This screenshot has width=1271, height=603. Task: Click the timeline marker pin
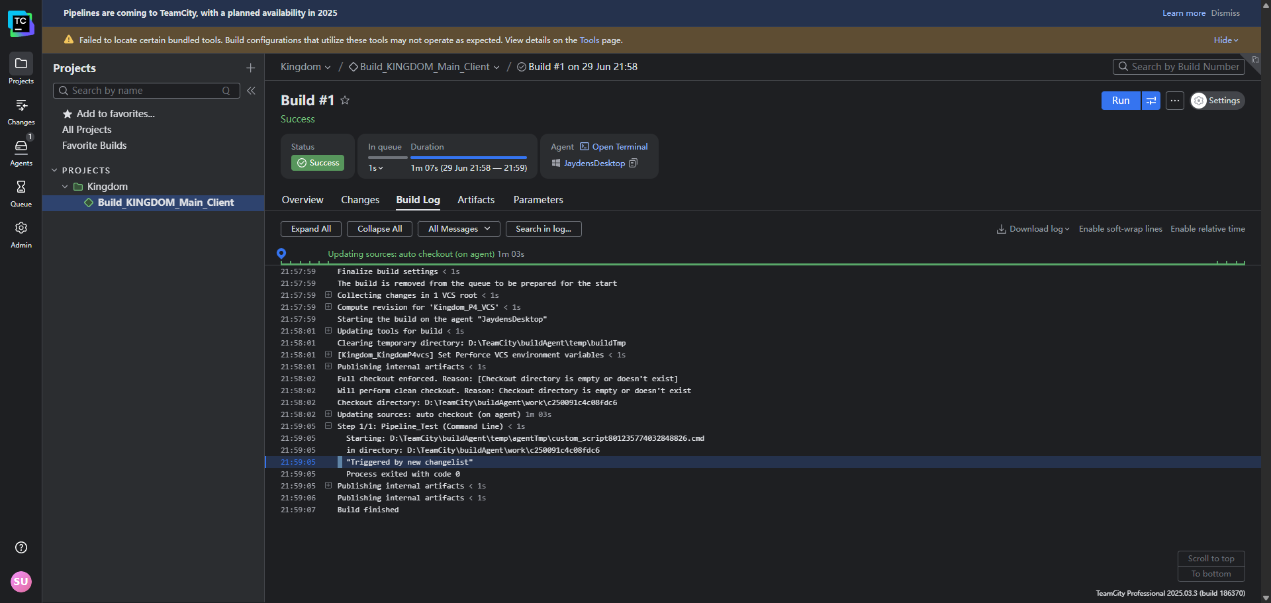281,254
